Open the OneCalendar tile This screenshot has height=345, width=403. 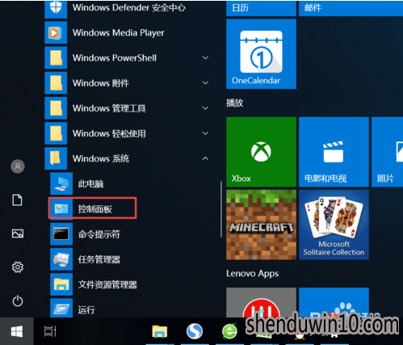tap(261, 54)
